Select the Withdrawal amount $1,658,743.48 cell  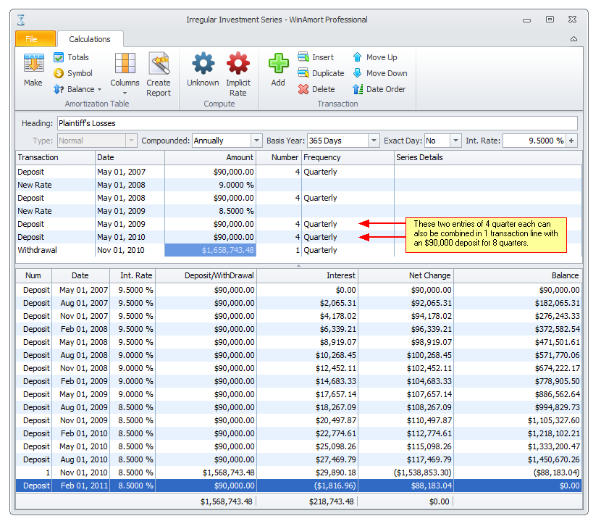(x=210, y=250)
